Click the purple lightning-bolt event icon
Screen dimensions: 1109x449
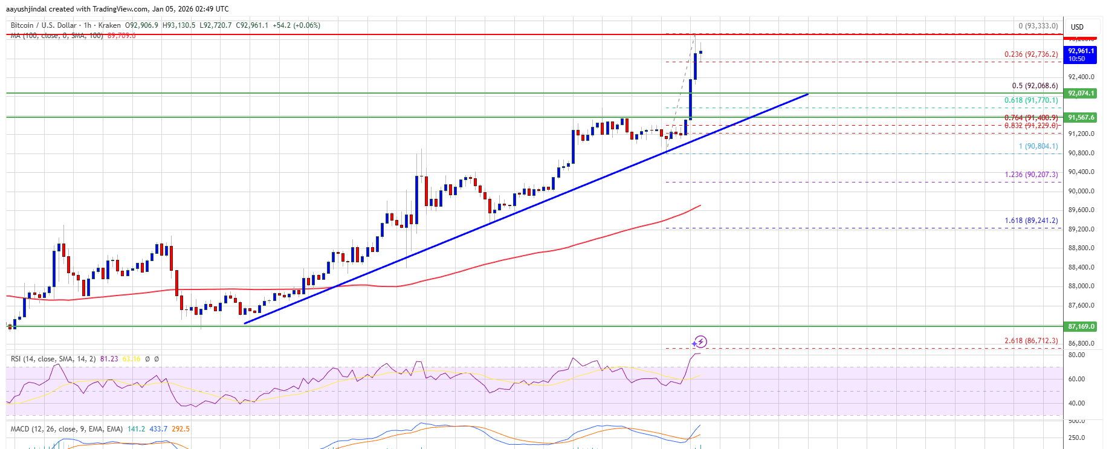click(x=699, y=342)
